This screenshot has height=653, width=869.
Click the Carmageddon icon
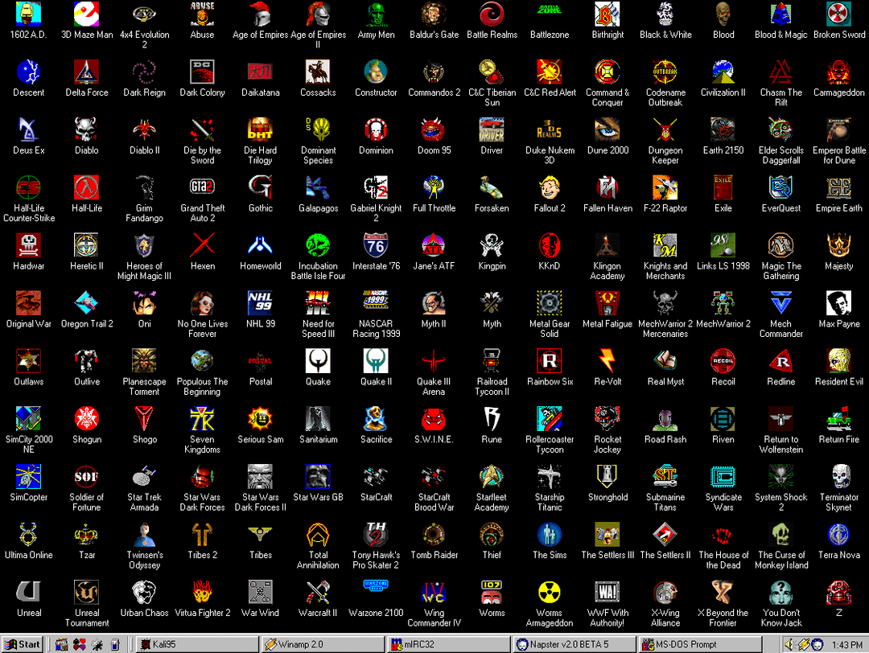(x=838, y=72)
